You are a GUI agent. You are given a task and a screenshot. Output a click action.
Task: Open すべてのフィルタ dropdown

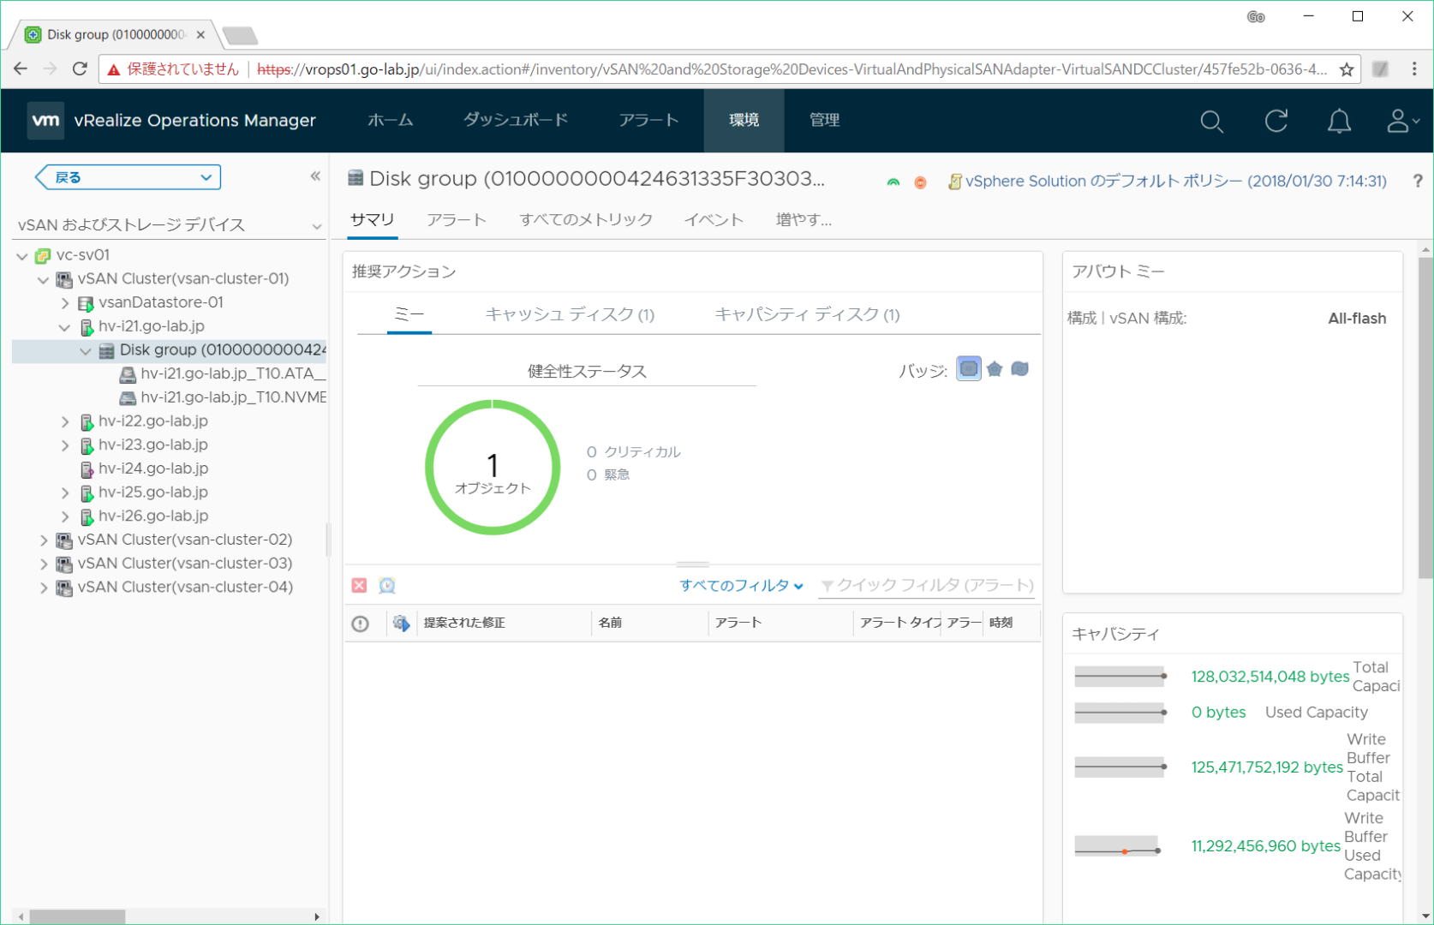(x=741, y=586)
